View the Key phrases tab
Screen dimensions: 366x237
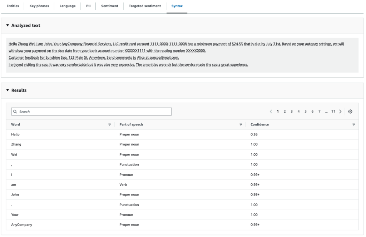coord(39,6)
